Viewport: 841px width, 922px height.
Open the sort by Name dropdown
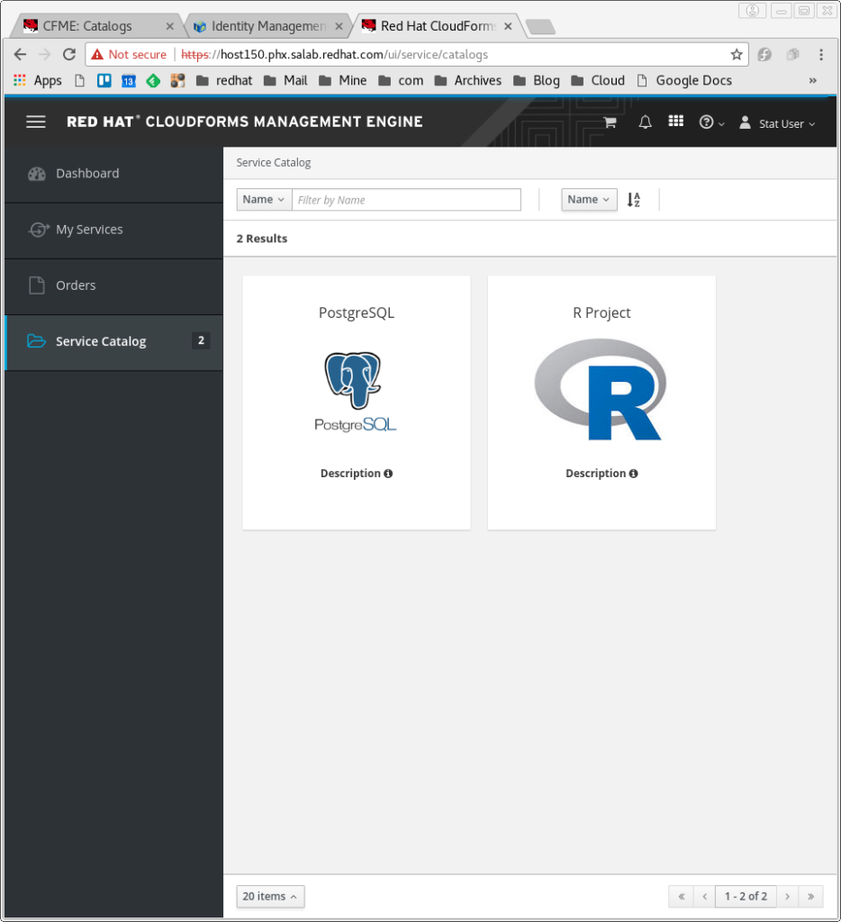pos(589,199)
